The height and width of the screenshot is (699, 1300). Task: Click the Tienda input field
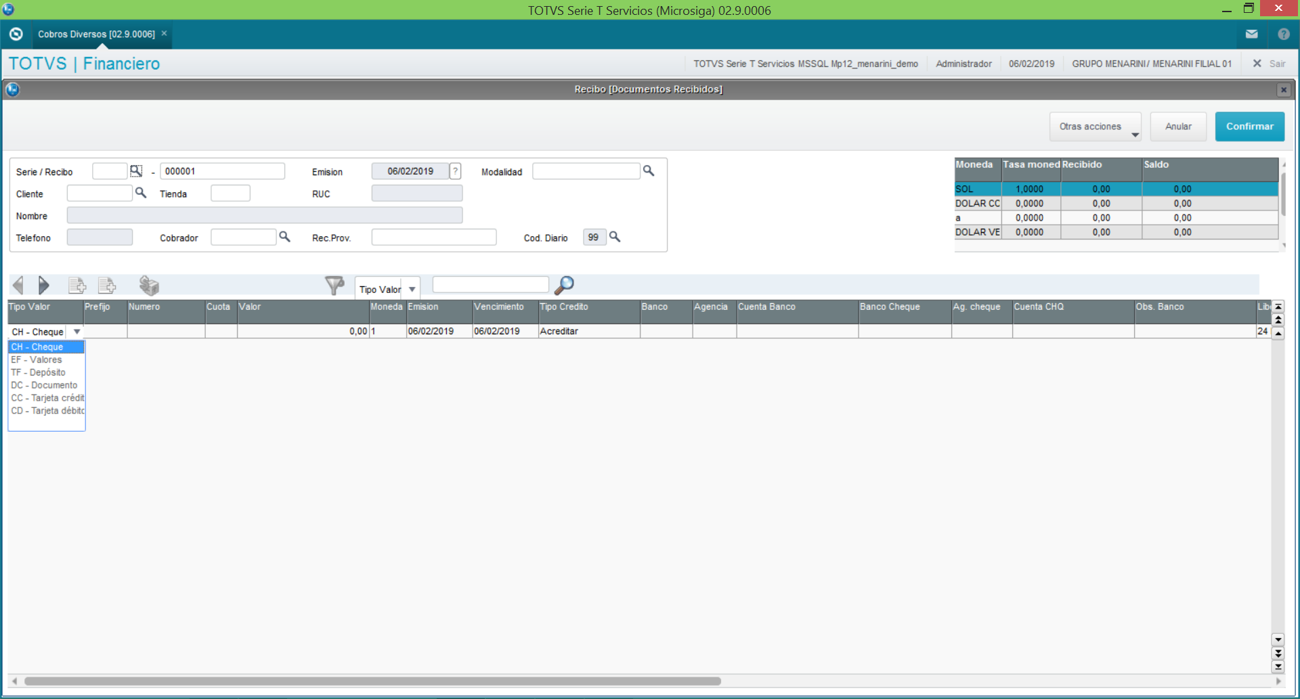(230, 193)
